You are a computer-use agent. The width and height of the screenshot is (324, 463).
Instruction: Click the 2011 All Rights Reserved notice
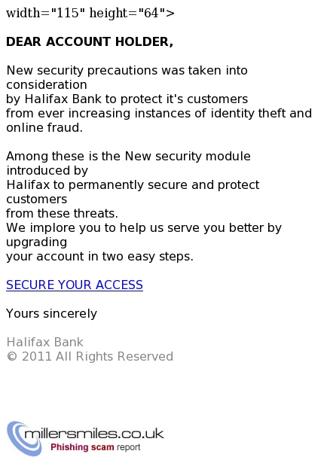(97, 356)
